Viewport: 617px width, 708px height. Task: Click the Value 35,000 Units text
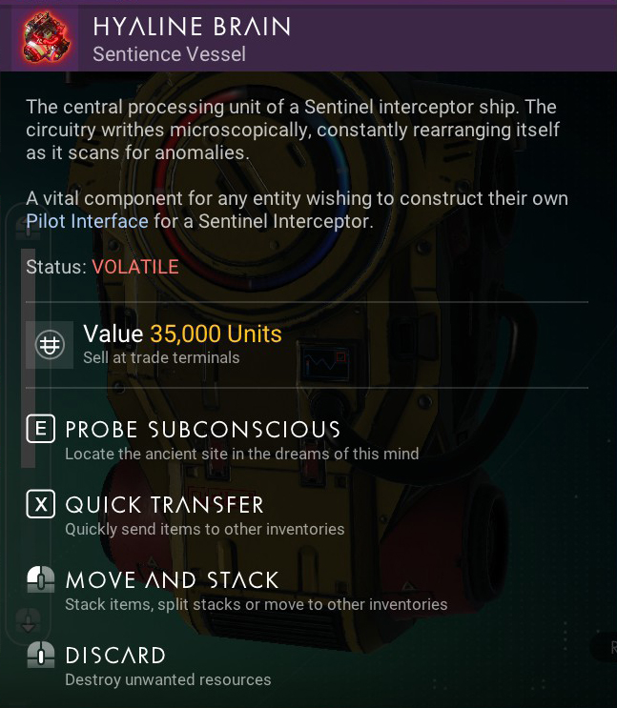(x=182, y=334)
